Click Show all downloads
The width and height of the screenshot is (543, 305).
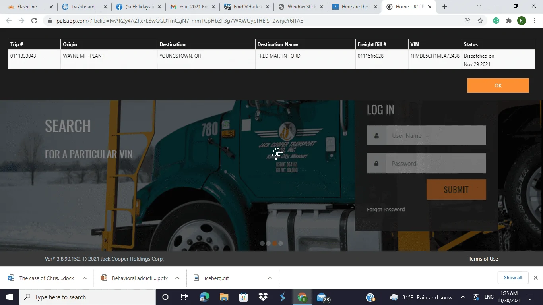coord(513,278)
